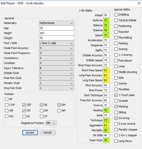The width and height of the screenshot is (142, 149).
Task: Click the Height input field
Action: (x=56, y=33)
